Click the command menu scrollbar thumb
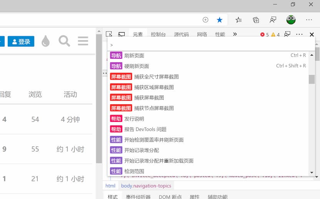Viewport: 320px width, 199px height. [312, 79]
